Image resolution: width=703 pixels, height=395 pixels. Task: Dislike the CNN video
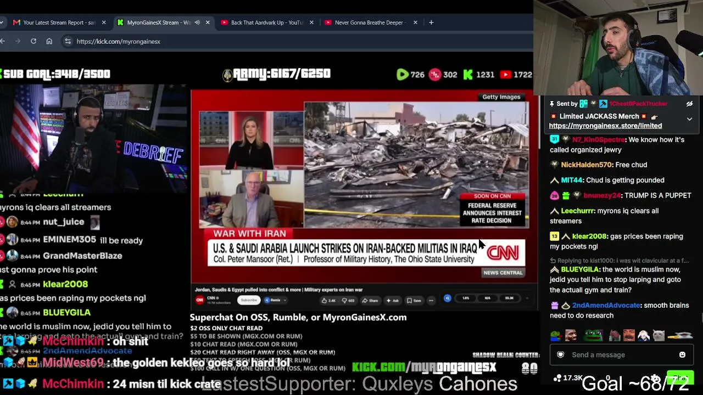coord(348,300)
